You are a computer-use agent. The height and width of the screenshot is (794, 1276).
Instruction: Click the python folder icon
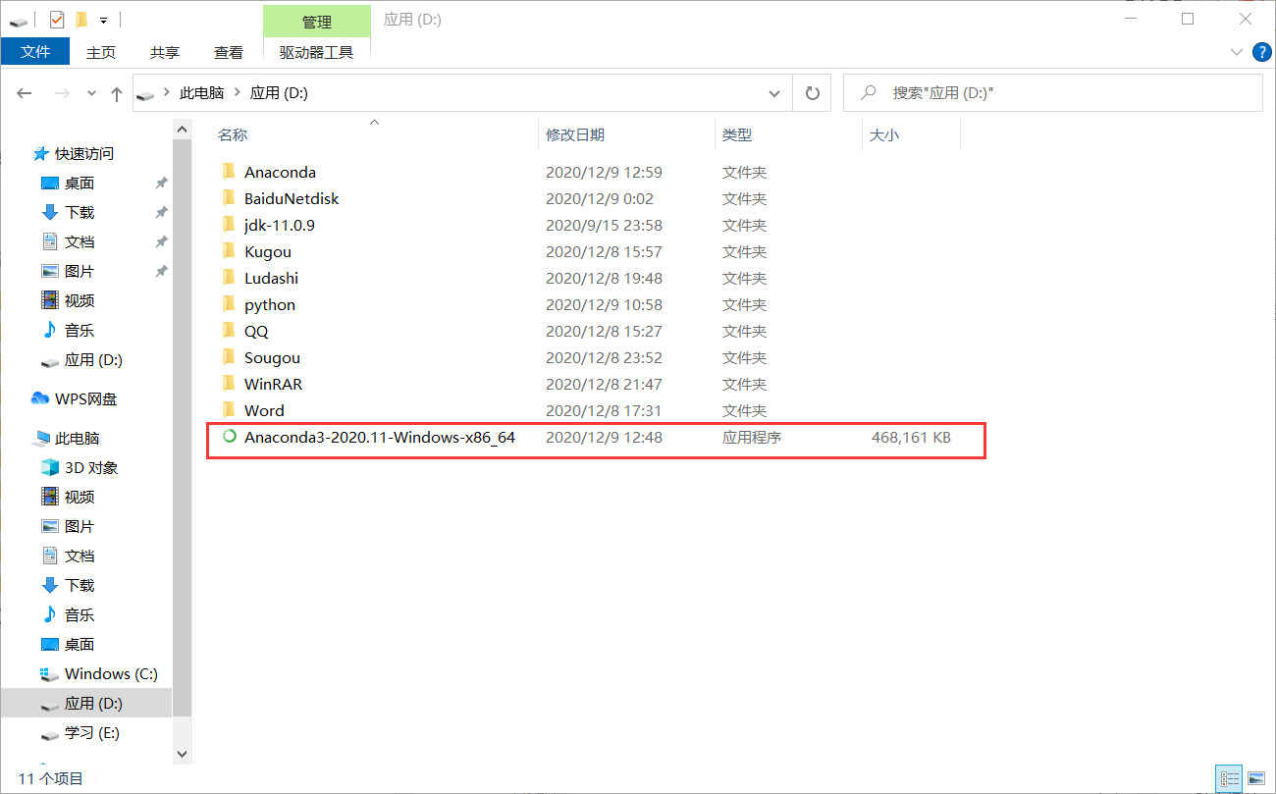[x=229, y=304]
